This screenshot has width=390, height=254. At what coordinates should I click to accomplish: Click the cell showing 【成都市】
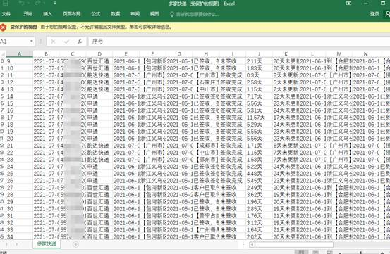(x=206, y=146)
